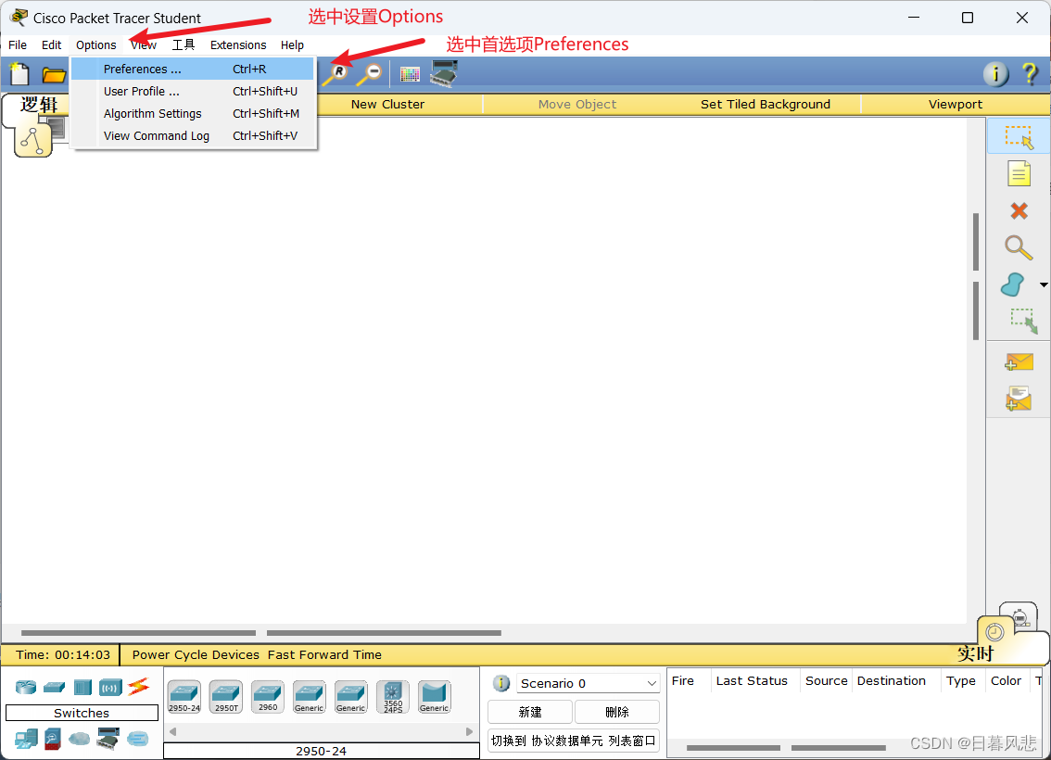Choose the Inspect magnifier tool

[x=1019, y=247]
